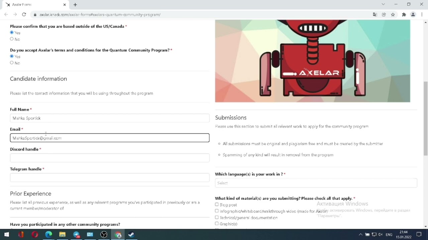428x240 pixels.
Task: Click the address bar URL
Action: coord(100,15)
